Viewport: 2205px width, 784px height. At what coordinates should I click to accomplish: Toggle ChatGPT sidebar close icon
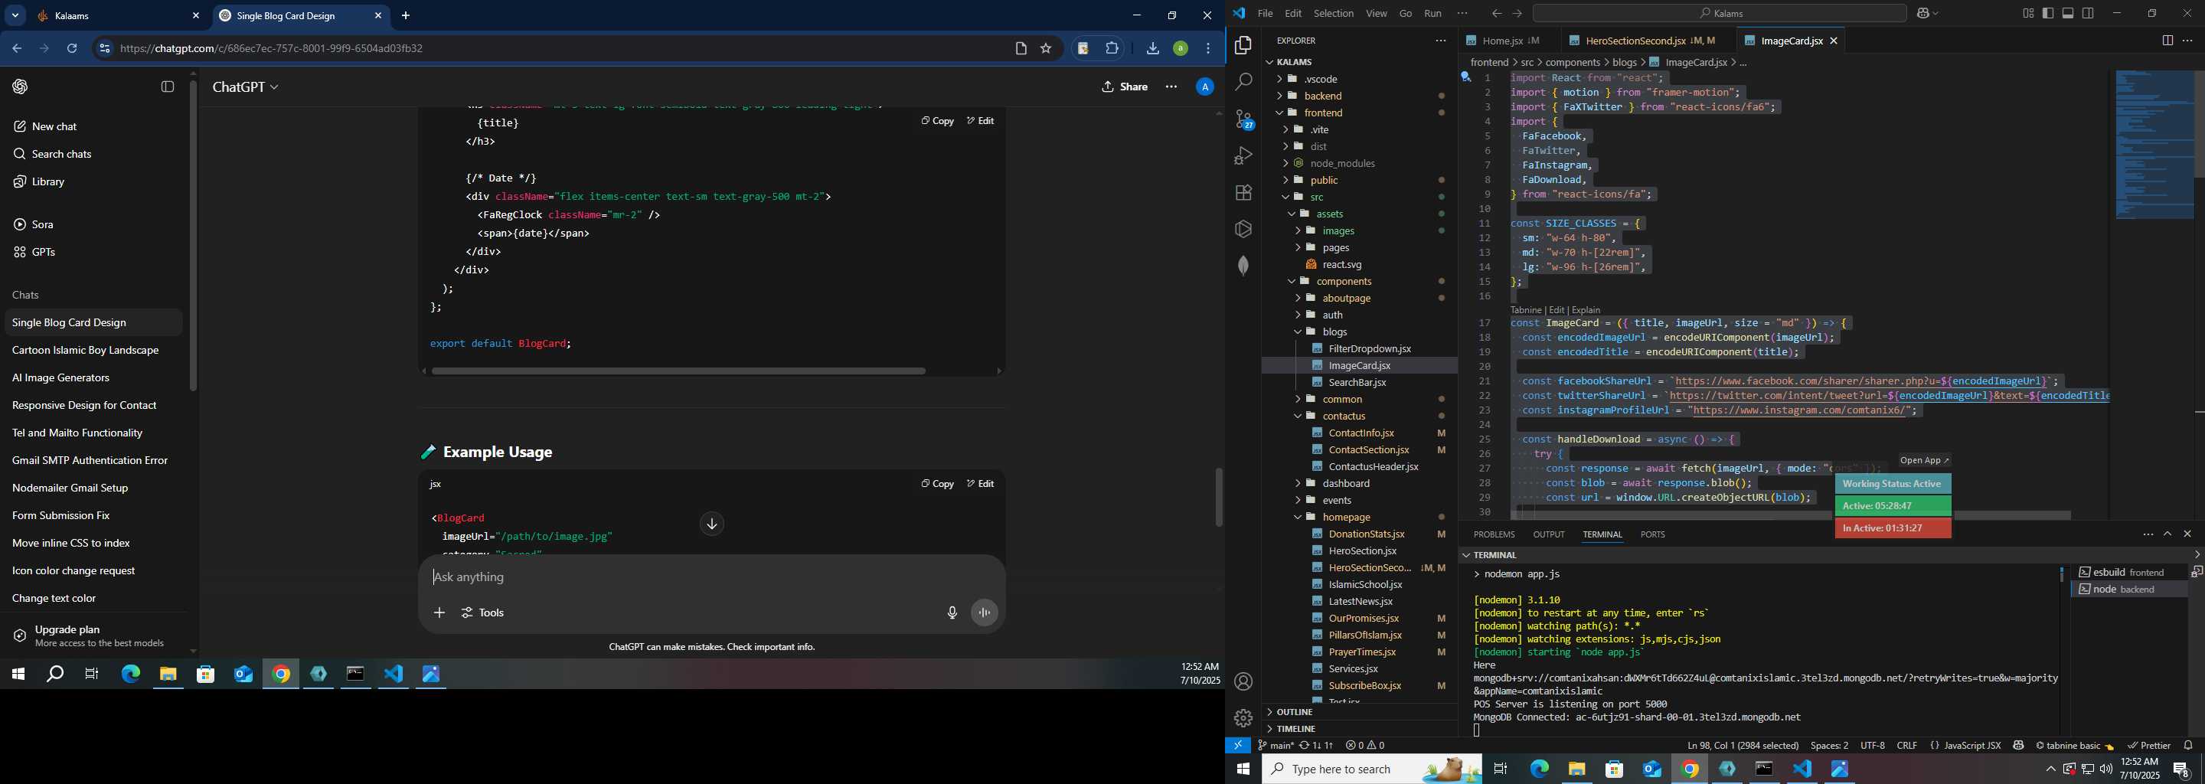[x=168, y=87]
